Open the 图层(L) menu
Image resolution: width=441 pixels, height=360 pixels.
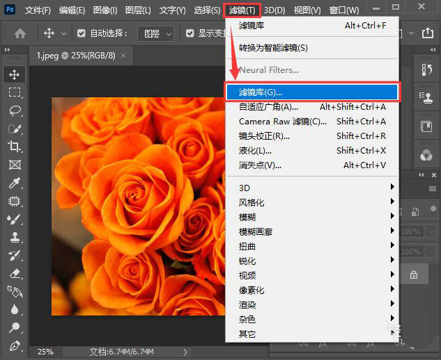coord(138,10)
